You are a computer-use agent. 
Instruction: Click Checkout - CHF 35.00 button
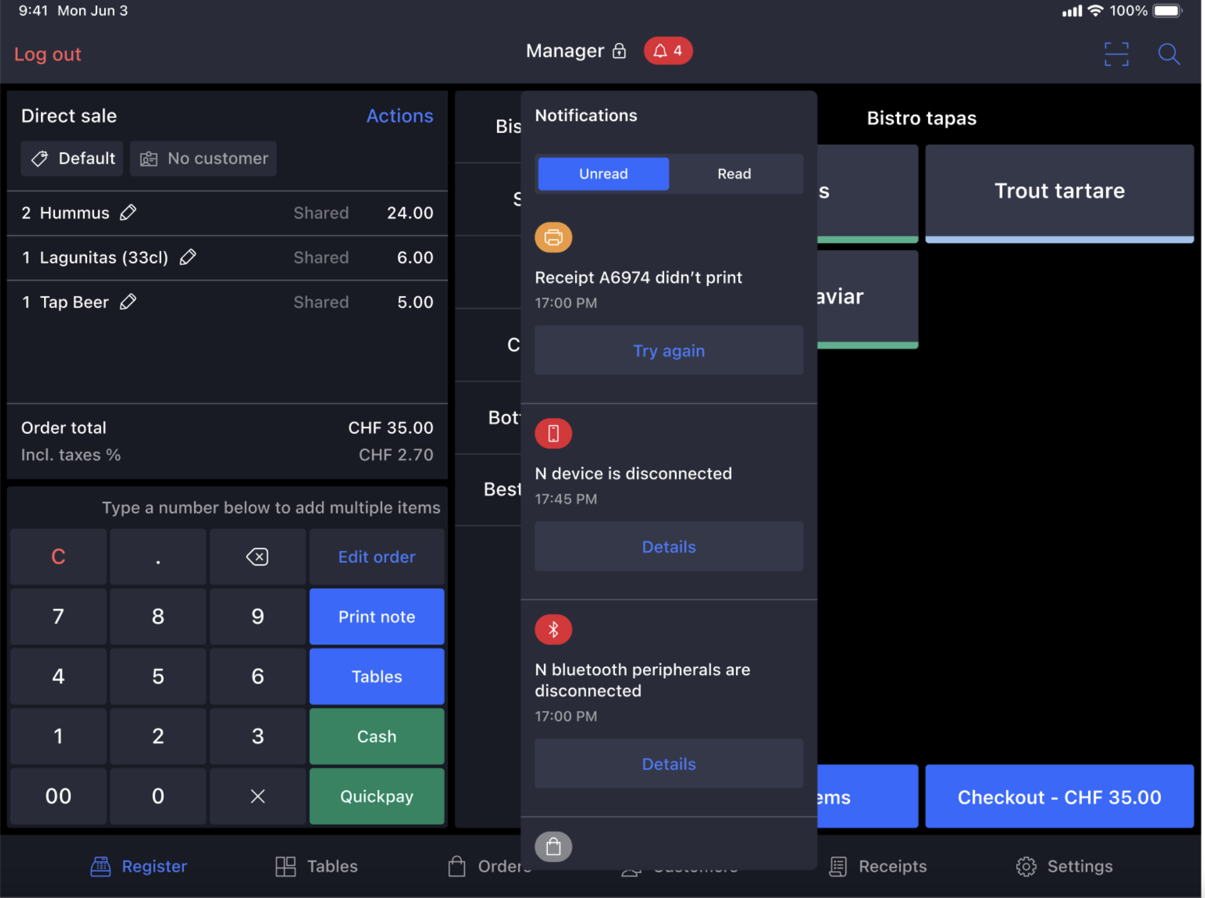click(1059, 797)
